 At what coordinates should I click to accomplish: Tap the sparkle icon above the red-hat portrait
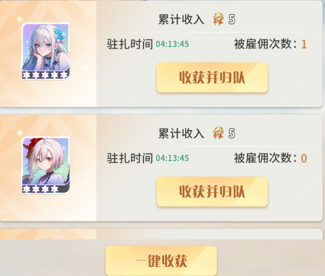click(x=20, y=133)
